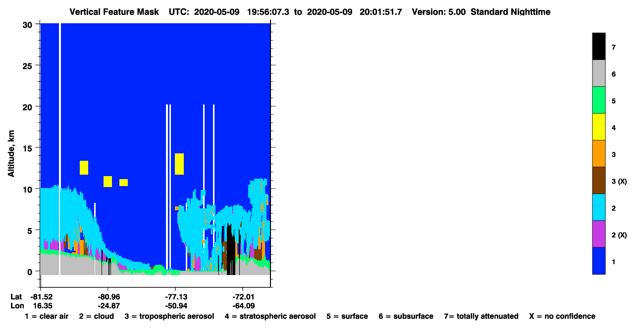The image size is (644, 330).
Task: Click the yellow legend swatch labeled 4
Action: point(598,127)
